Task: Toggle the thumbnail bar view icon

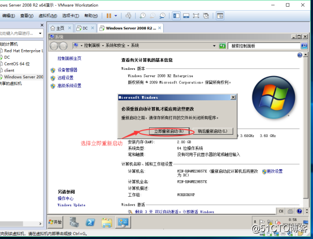Action: [x=186, y=16]
